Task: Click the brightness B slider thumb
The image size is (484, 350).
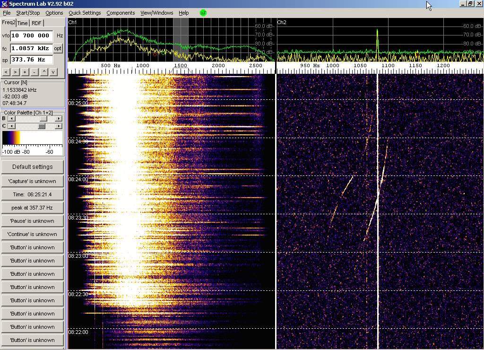Action: (43, 119)
